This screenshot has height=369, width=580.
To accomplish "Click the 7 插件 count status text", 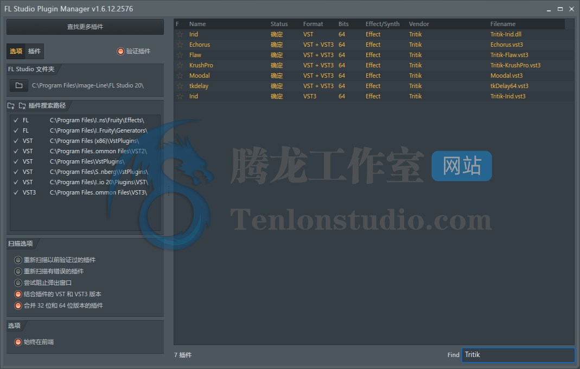I will pos(183,355).
